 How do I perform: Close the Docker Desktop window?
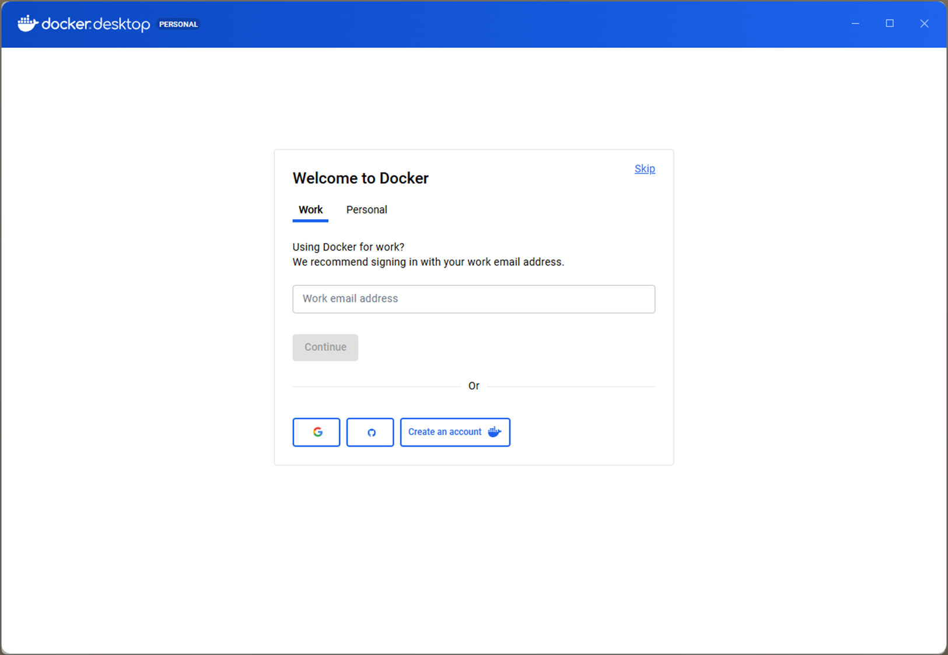[x=924, y=23]
